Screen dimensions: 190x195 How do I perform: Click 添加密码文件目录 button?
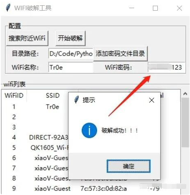[x=120, y=54]
